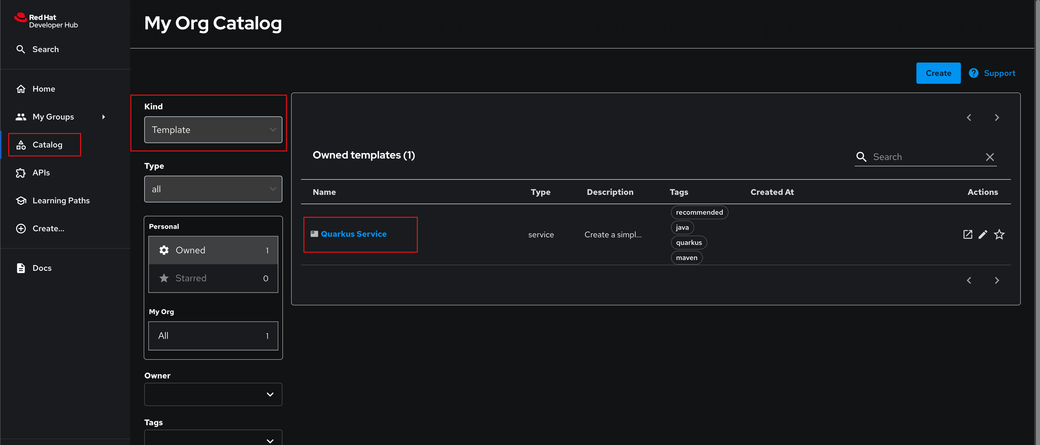Viewport: 1040px width, 445px height.
Task: Click the edit pencil icon for Quarkus Service
Action: (983, 234)
